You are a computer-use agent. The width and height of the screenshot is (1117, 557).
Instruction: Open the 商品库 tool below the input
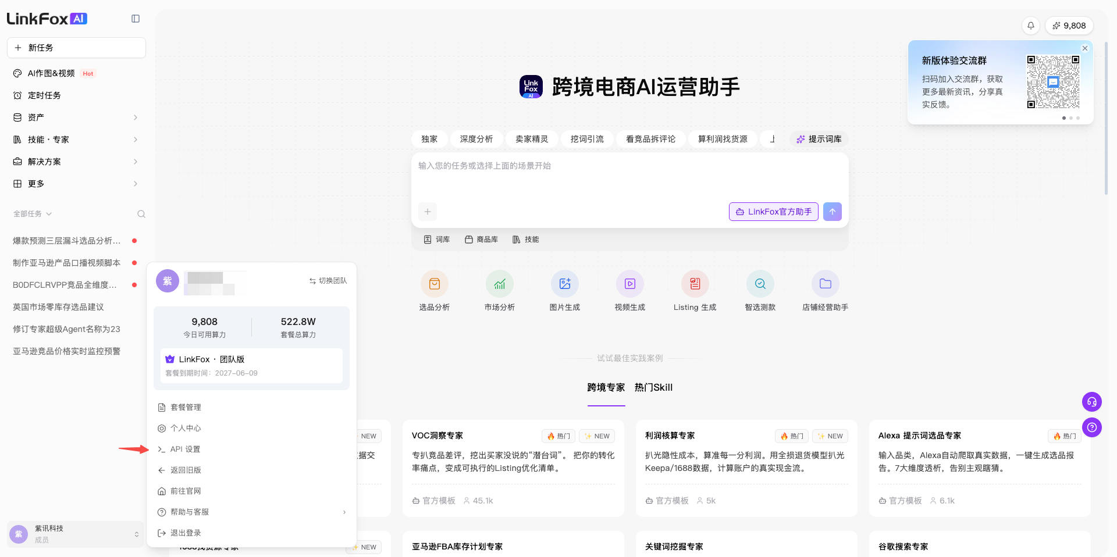point(481,240)
